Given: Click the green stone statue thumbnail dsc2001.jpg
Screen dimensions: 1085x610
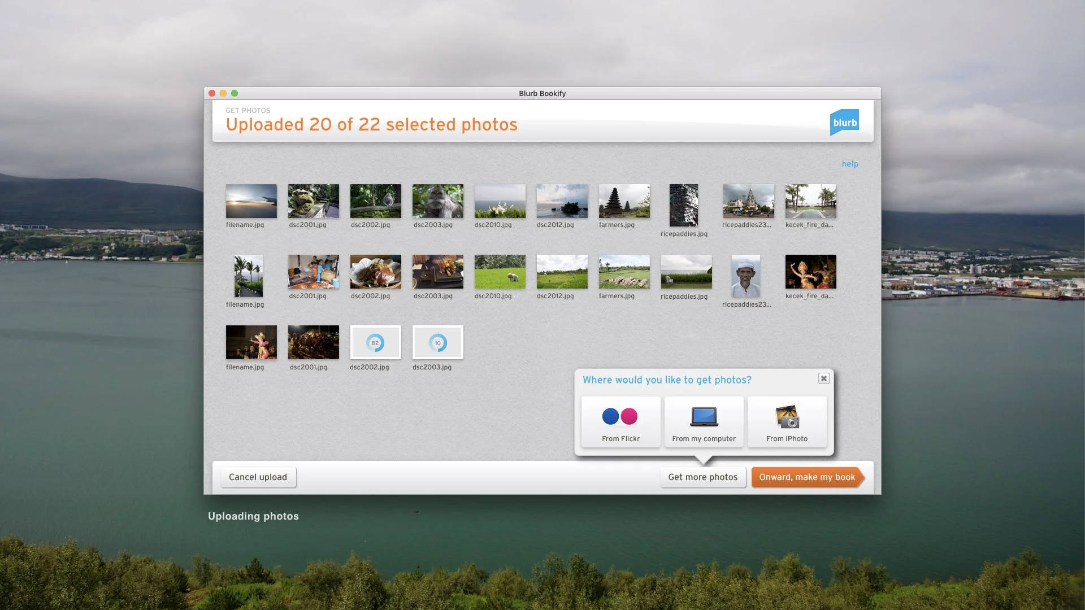Looking at the screenshot, I should point(313,201).
